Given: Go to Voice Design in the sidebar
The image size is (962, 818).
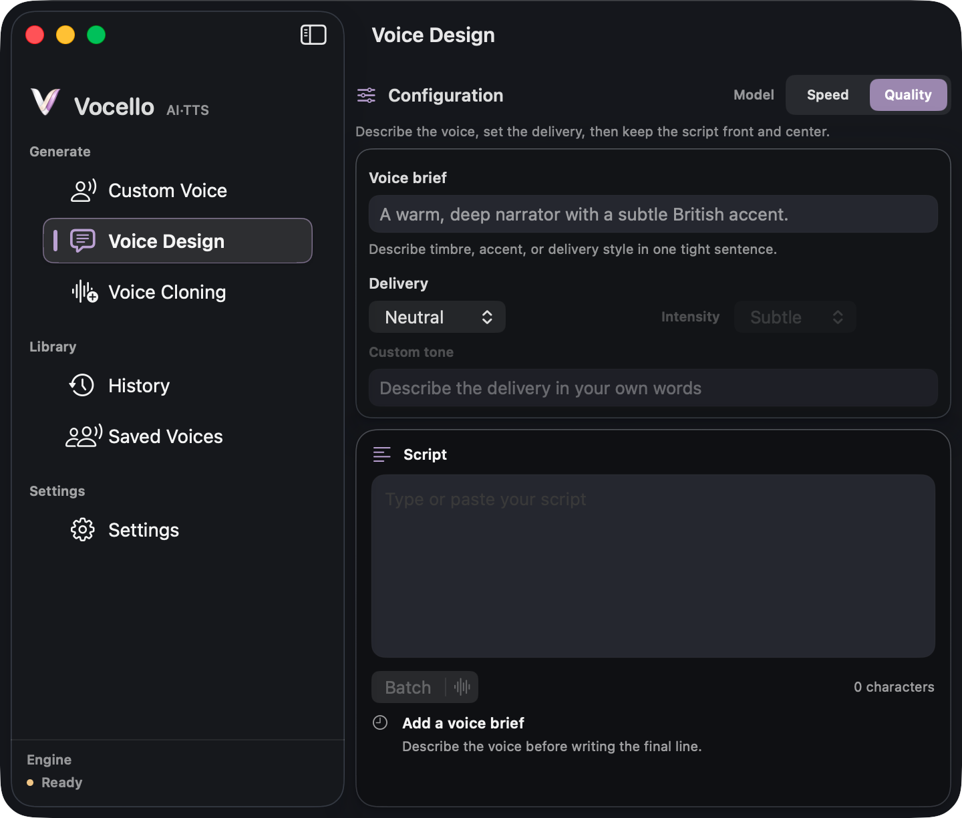Looking at the screenshot, I should 178,241.
